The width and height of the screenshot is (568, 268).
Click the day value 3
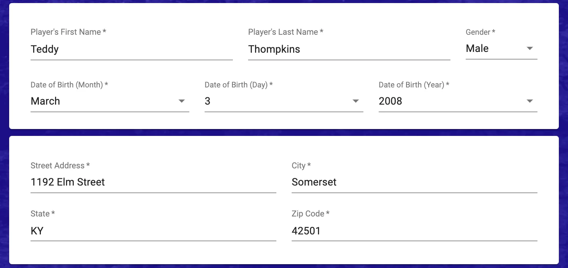208,101
